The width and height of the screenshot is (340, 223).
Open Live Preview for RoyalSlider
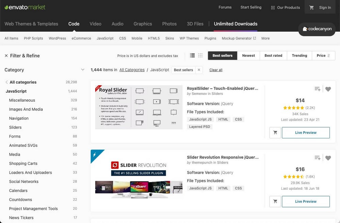click(305, 133)
